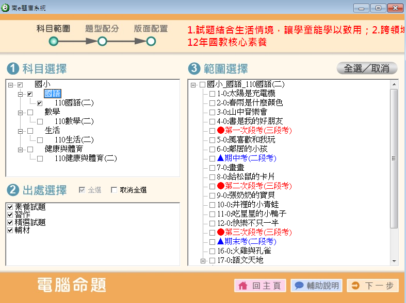Screen dimensions: 406x303
Task: Click range list scroll down arrow
Action: point(394,261)
